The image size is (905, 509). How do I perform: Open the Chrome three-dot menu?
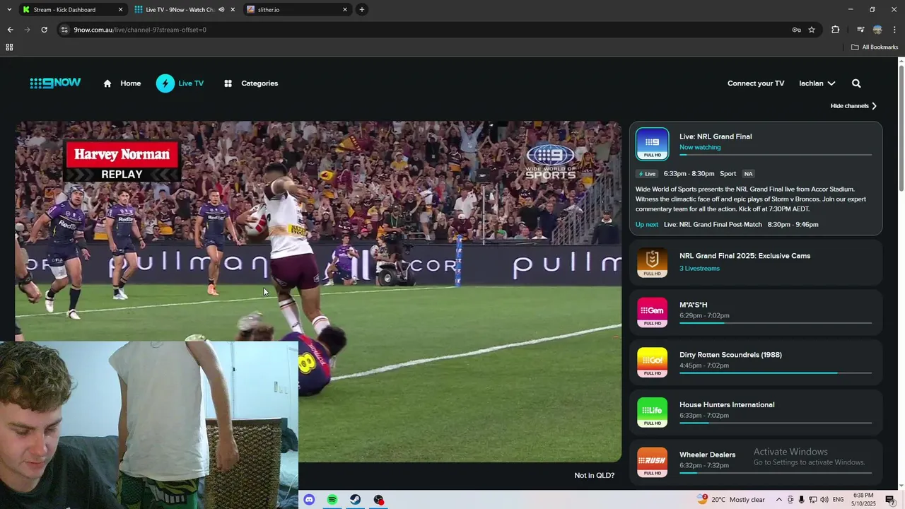(895, 30)
